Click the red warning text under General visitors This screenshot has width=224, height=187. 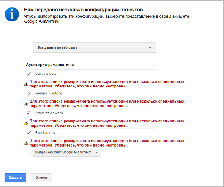(x=107, y=103)
